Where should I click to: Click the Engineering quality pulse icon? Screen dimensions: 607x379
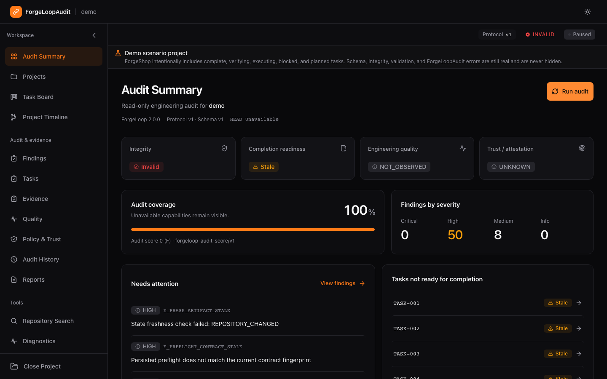pos(463,148)
